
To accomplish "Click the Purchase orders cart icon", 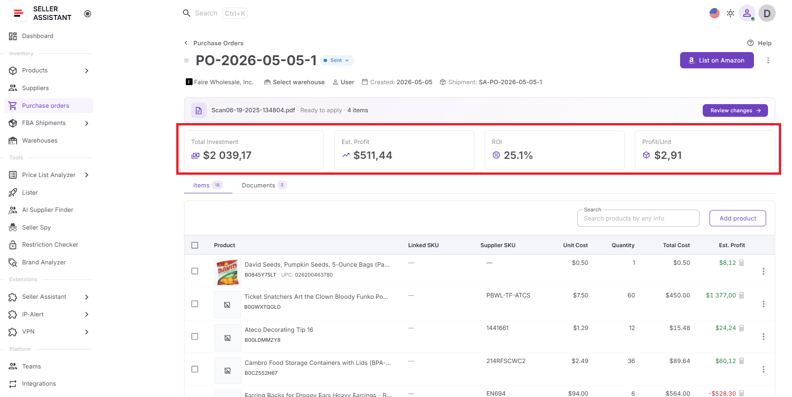I will (13, 105).
